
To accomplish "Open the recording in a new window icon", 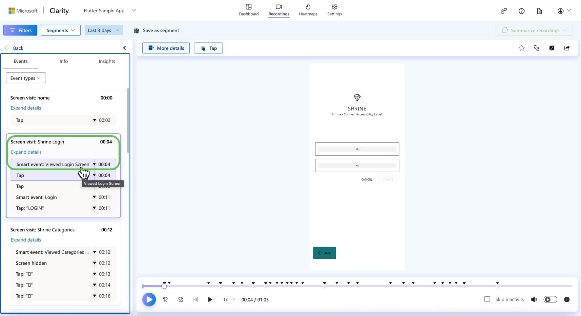I will [552, 48].
